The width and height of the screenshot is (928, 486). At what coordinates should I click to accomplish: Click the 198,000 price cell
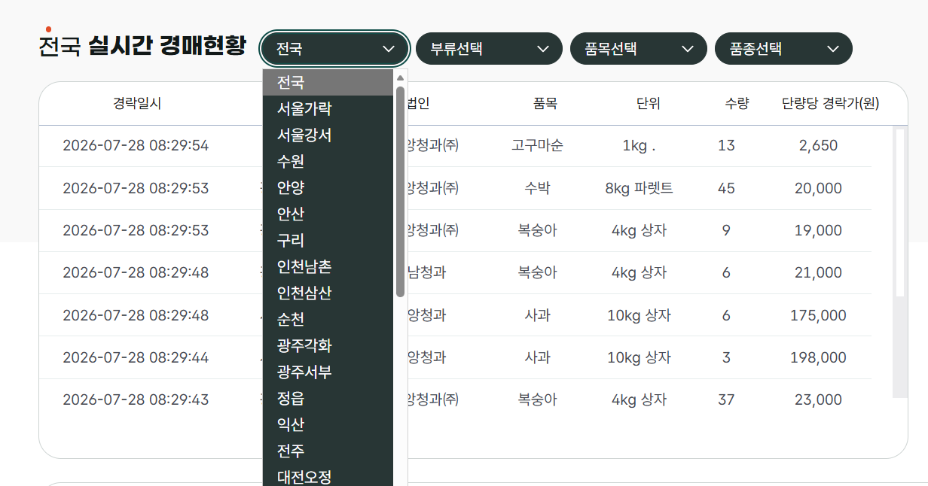[818, 357]
